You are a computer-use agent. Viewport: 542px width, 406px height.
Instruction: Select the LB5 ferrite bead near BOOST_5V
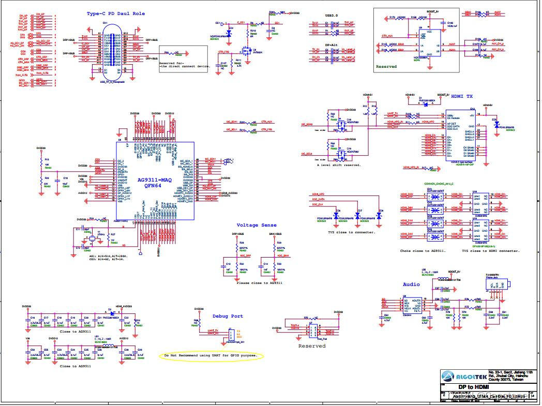click(443, 278)
